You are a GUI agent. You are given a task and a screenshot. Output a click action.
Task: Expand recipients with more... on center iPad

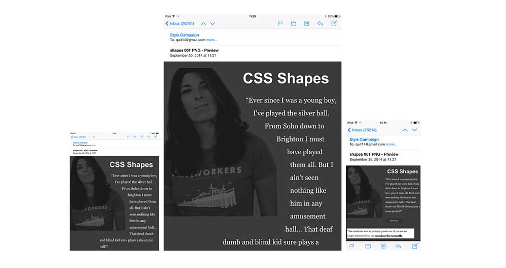[x=212, y=40]
